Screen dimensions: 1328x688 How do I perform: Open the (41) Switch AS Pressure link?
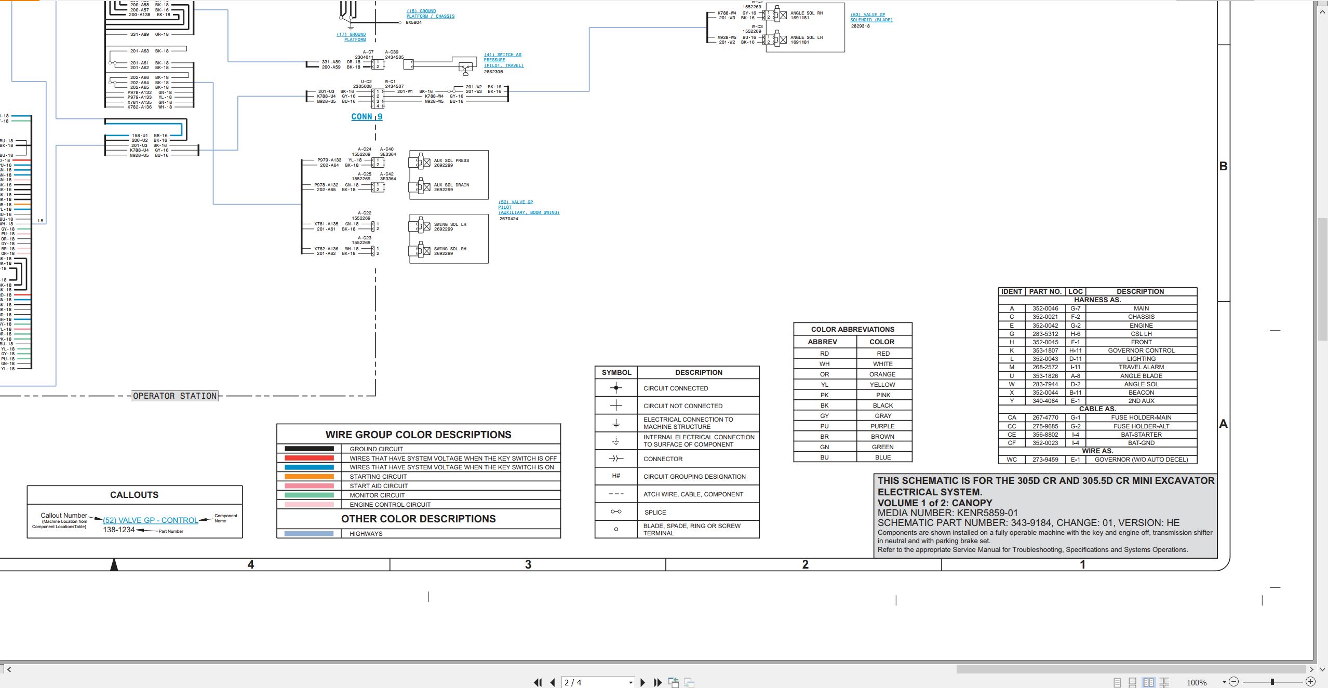[503, 60]
